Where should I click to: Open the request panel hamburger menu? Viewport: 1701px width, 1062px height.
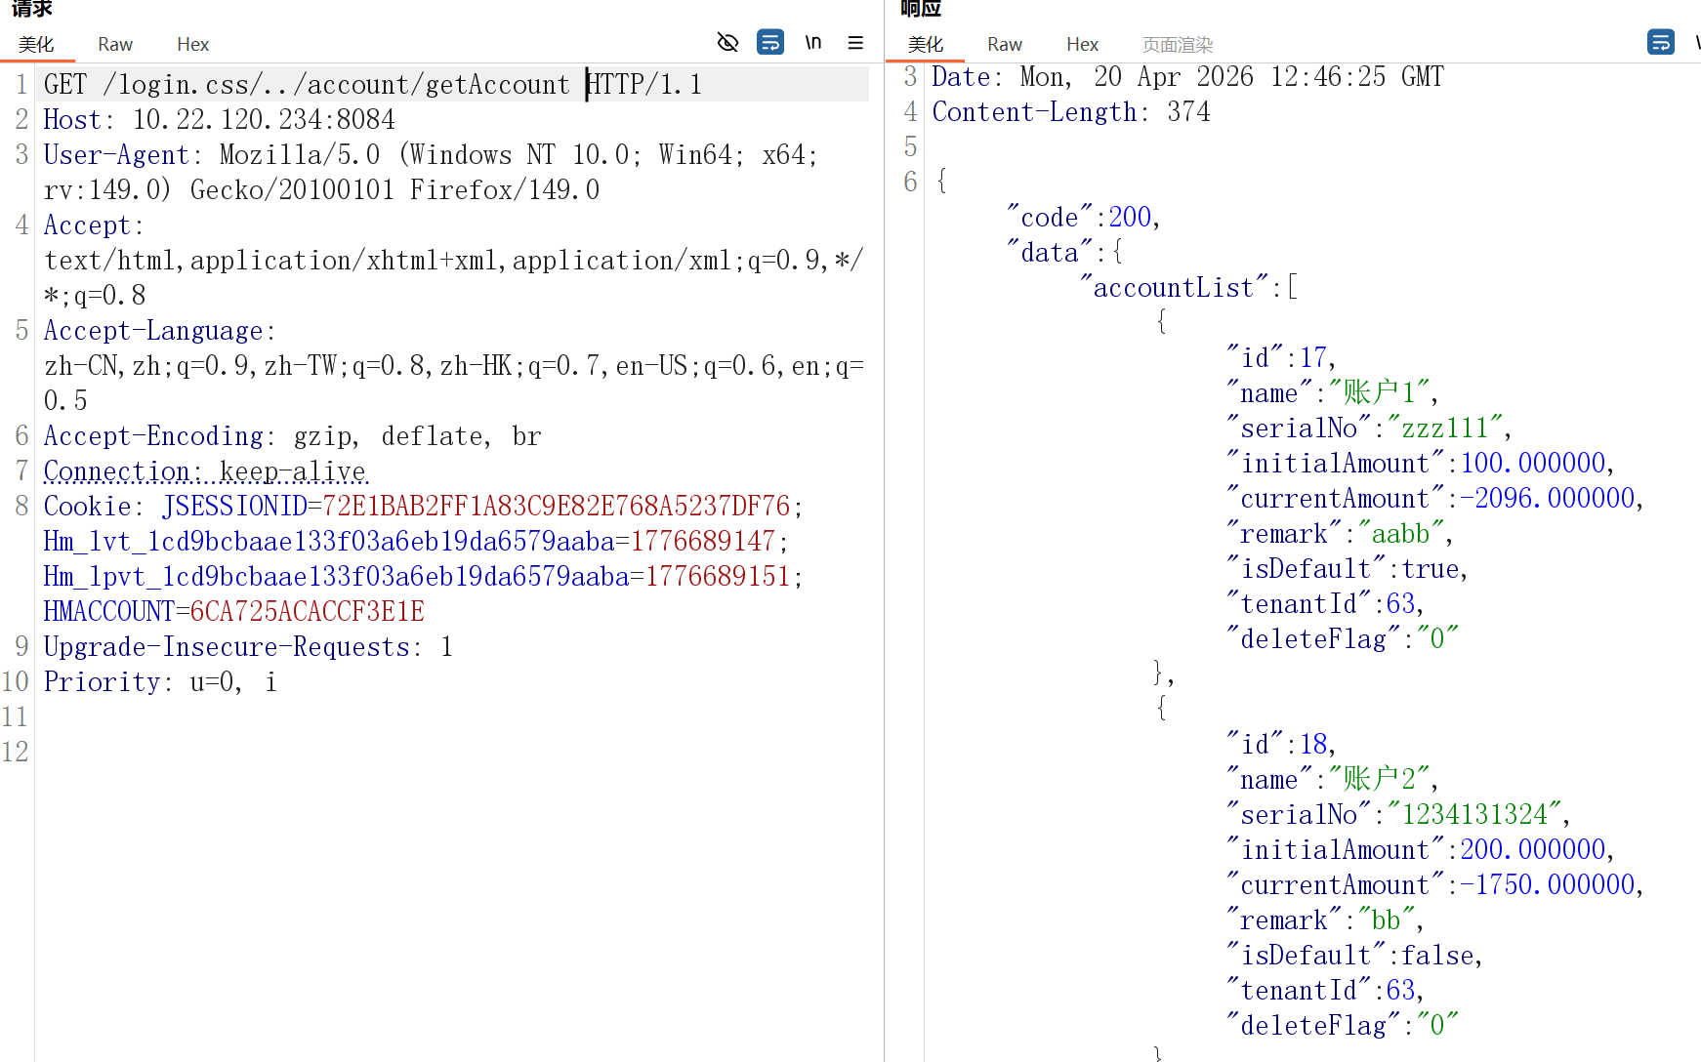tap(855, 42)
